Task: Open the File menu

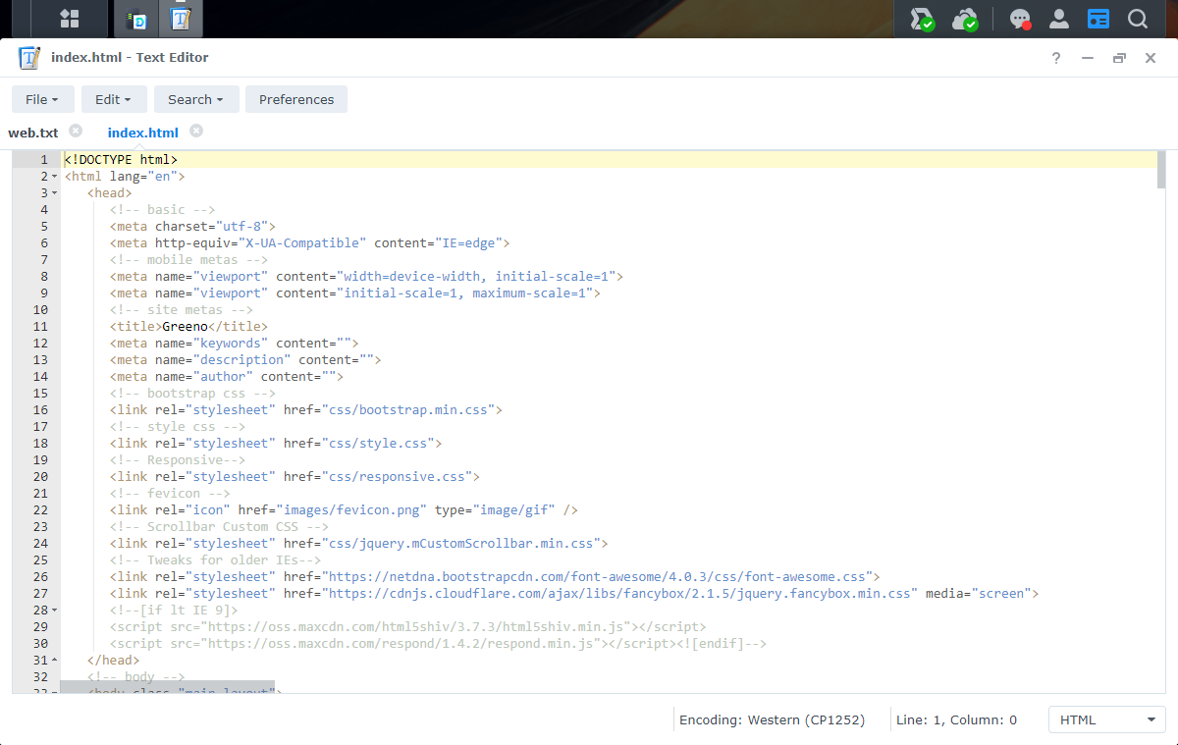Action: pos(42,99)
